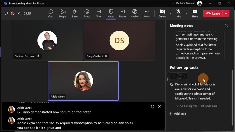Click note about Adele explaining facilitator
The height and width of the screenshot is (132, 235).
[x=198, y=51]
